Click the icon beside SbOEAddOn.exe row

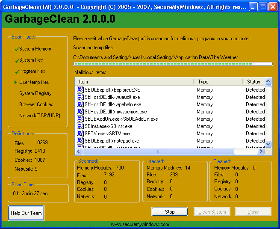[80, 119]
